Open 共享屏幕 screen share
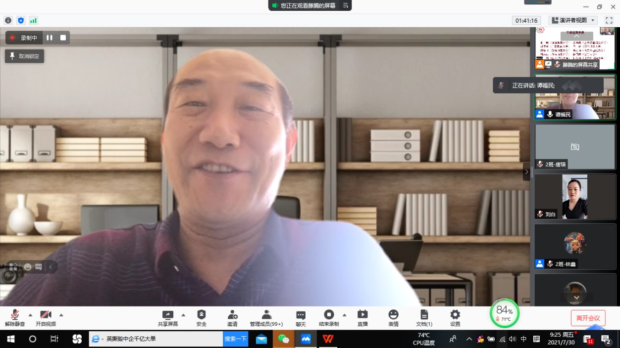This screenshot has width=620, height=348. 168,315
